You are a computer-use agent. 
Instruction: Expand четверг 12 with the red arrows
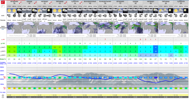click(50, 2)
